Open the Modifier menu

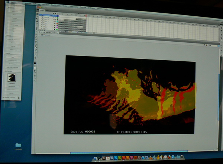(28, 3)
